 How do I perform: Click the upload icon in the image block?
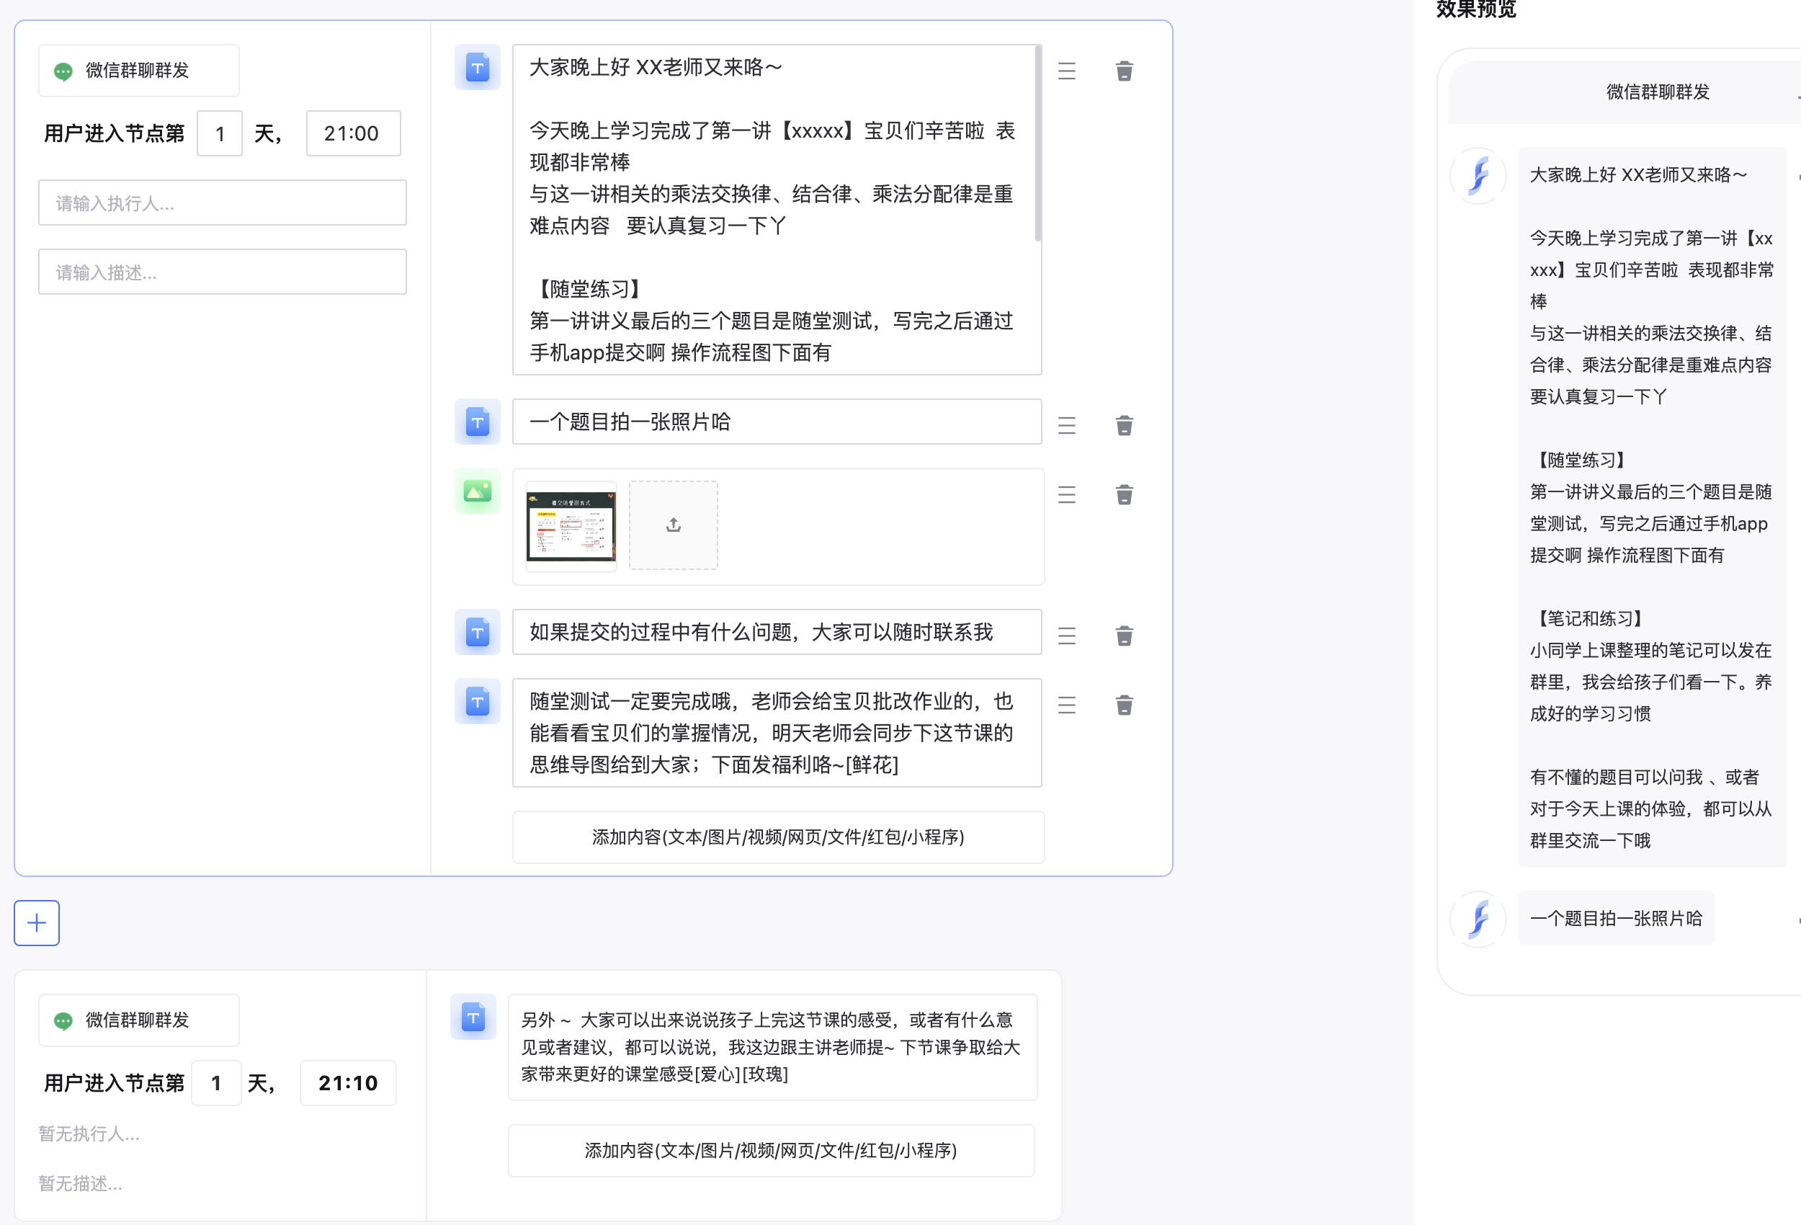[x=673, y=525]
